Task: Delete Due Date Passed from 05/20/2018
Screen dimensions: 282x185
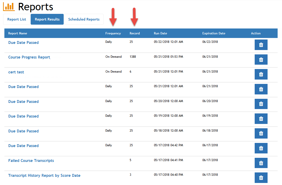Action: click(x=261, y=104)
